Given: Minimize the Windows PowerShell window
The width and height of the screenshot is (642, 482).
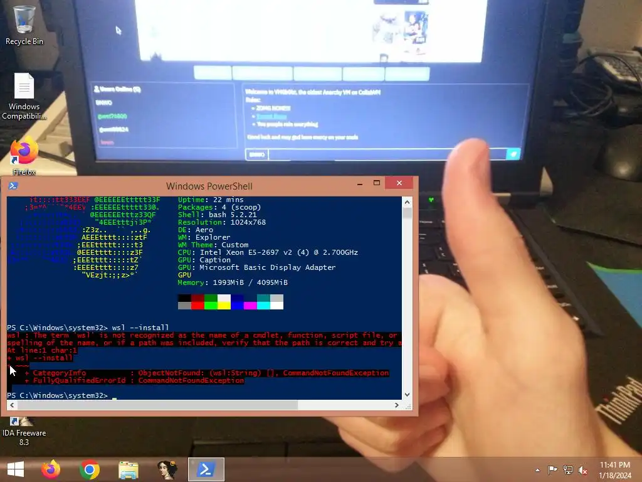Looking at the screenshot, I should click(360, 183).
